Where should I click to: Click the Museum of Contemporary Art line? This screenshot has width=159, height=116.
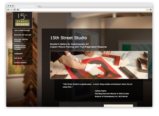tap(111, 96)
